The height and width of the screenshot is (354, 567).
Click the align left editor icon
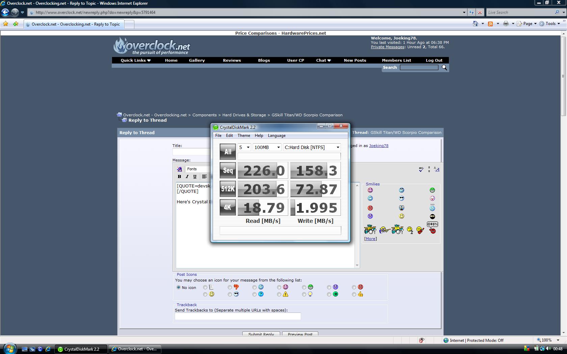click(204, 176)
